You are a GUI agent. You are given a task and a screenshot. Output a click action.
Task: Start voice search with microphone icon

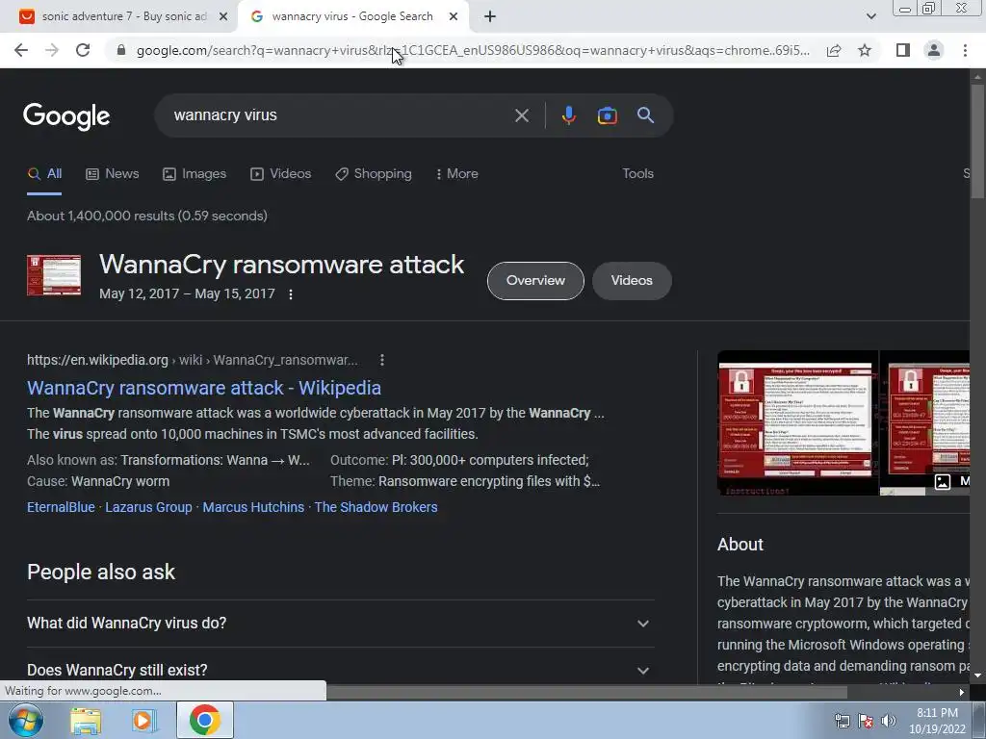click(x=568, y=115)
